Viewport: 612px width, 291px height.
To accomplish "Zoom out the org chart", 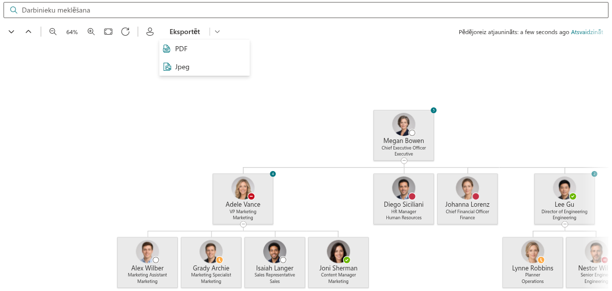I will point(53,32).
